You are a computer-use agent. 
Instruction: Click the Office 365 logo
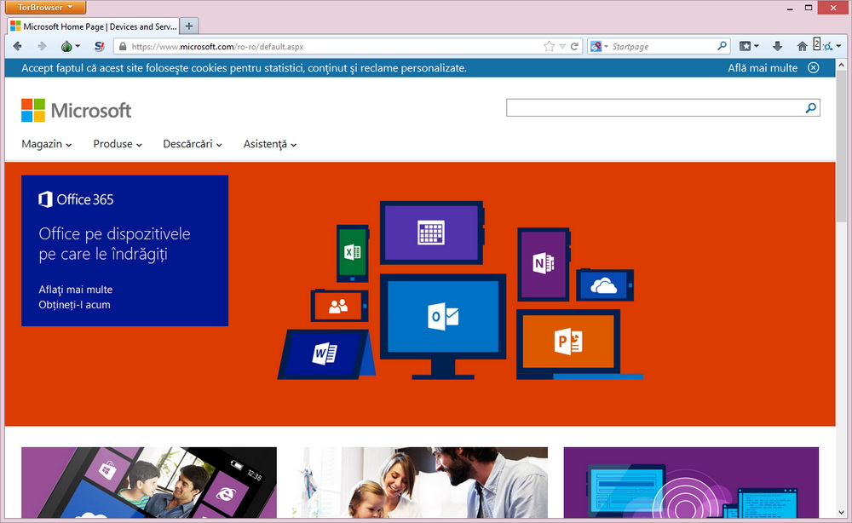pos(76,199)
